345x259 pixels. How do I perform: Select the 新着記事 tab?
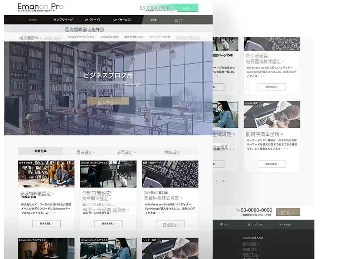41,151
